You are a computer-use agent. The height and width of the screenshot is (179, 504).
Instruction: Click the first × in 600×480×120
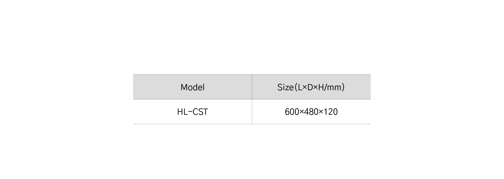click(x=301, y=112)
